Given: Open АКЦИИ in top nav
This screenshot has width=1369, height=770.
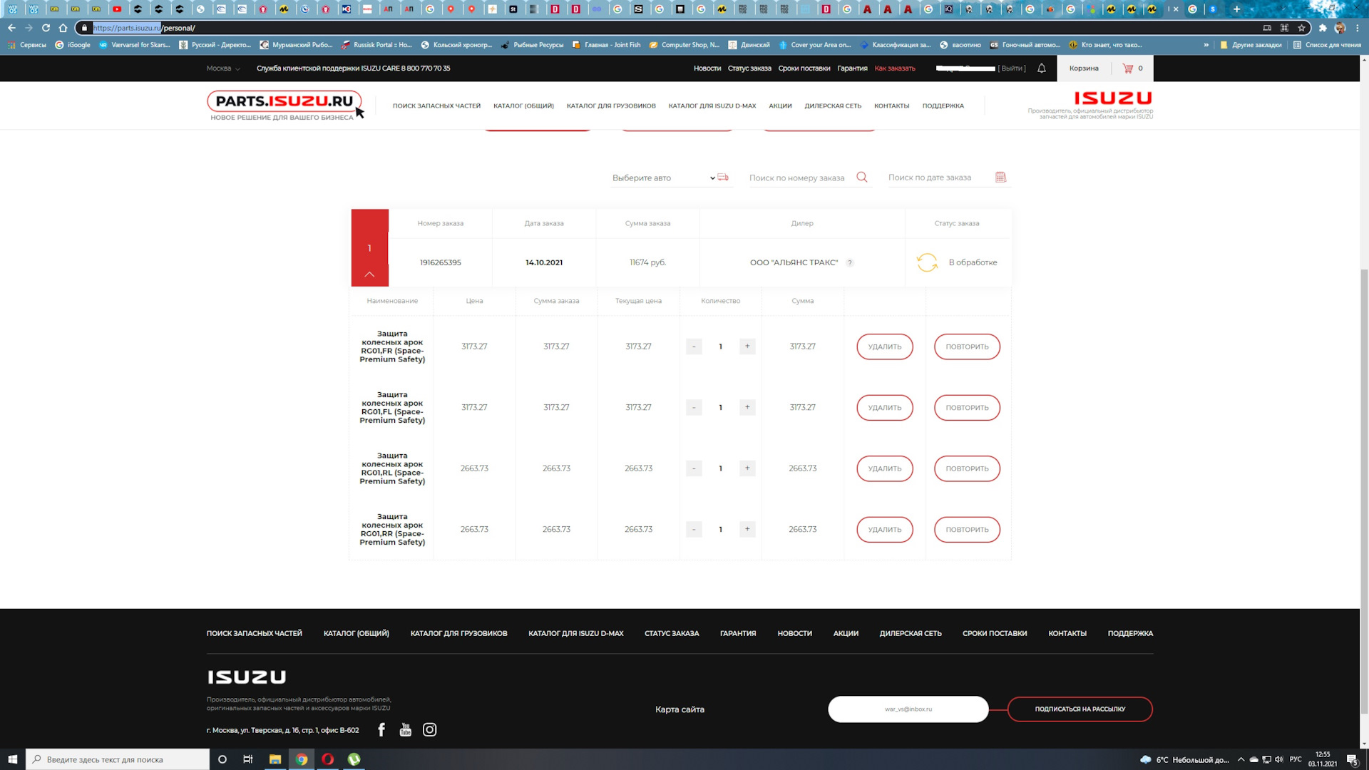Looking at the screenshot, I should coord(780,106).
